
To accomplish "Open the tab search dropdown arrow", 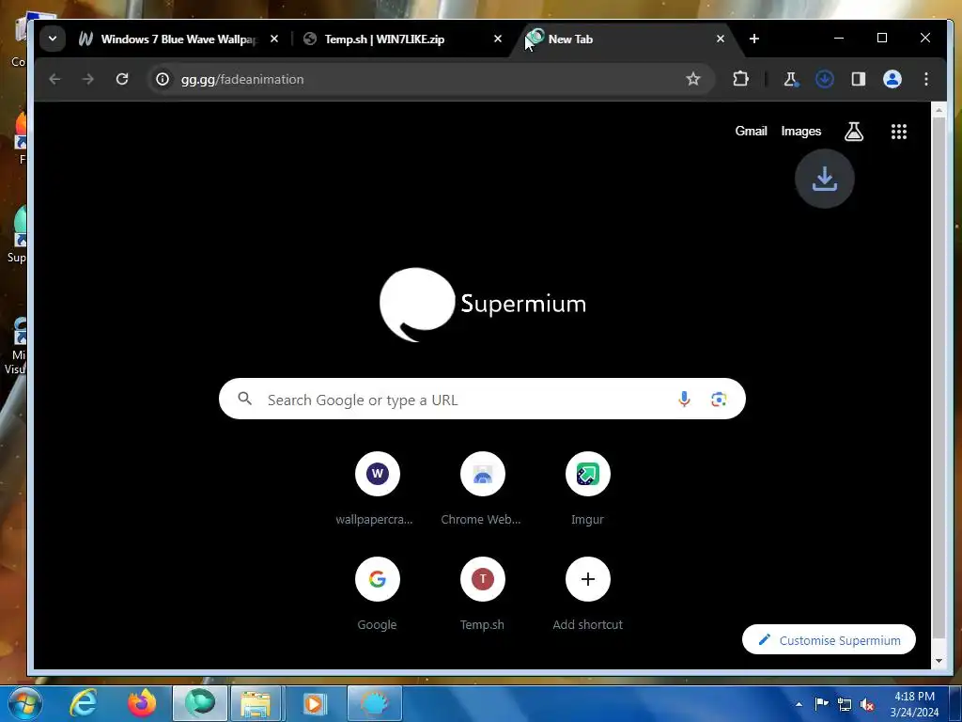I will pos(53,39).
